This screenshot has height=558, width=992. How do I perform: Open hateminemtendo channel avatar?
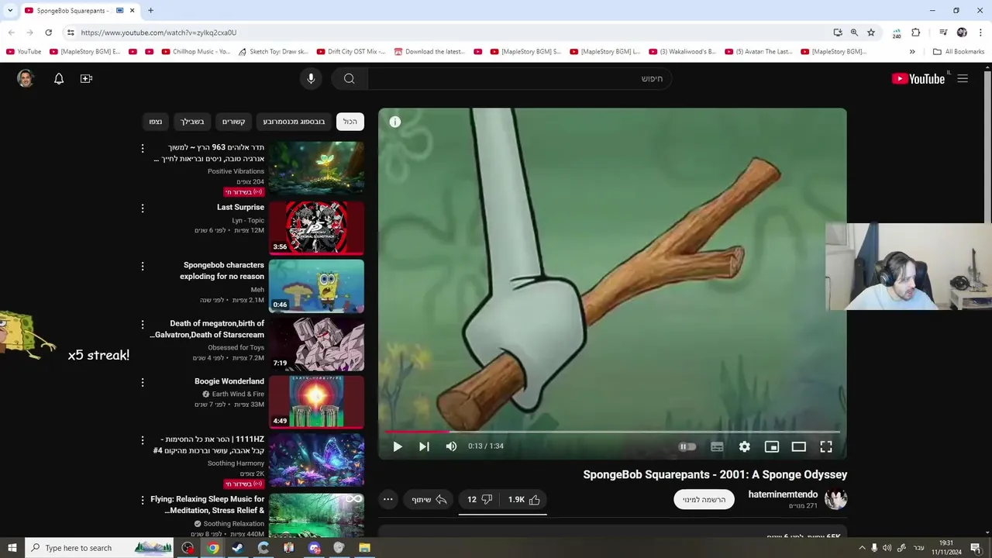pos(835,500)
